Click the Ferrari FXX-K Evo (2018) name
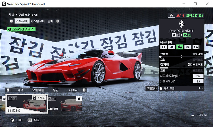 coord(181,31)
